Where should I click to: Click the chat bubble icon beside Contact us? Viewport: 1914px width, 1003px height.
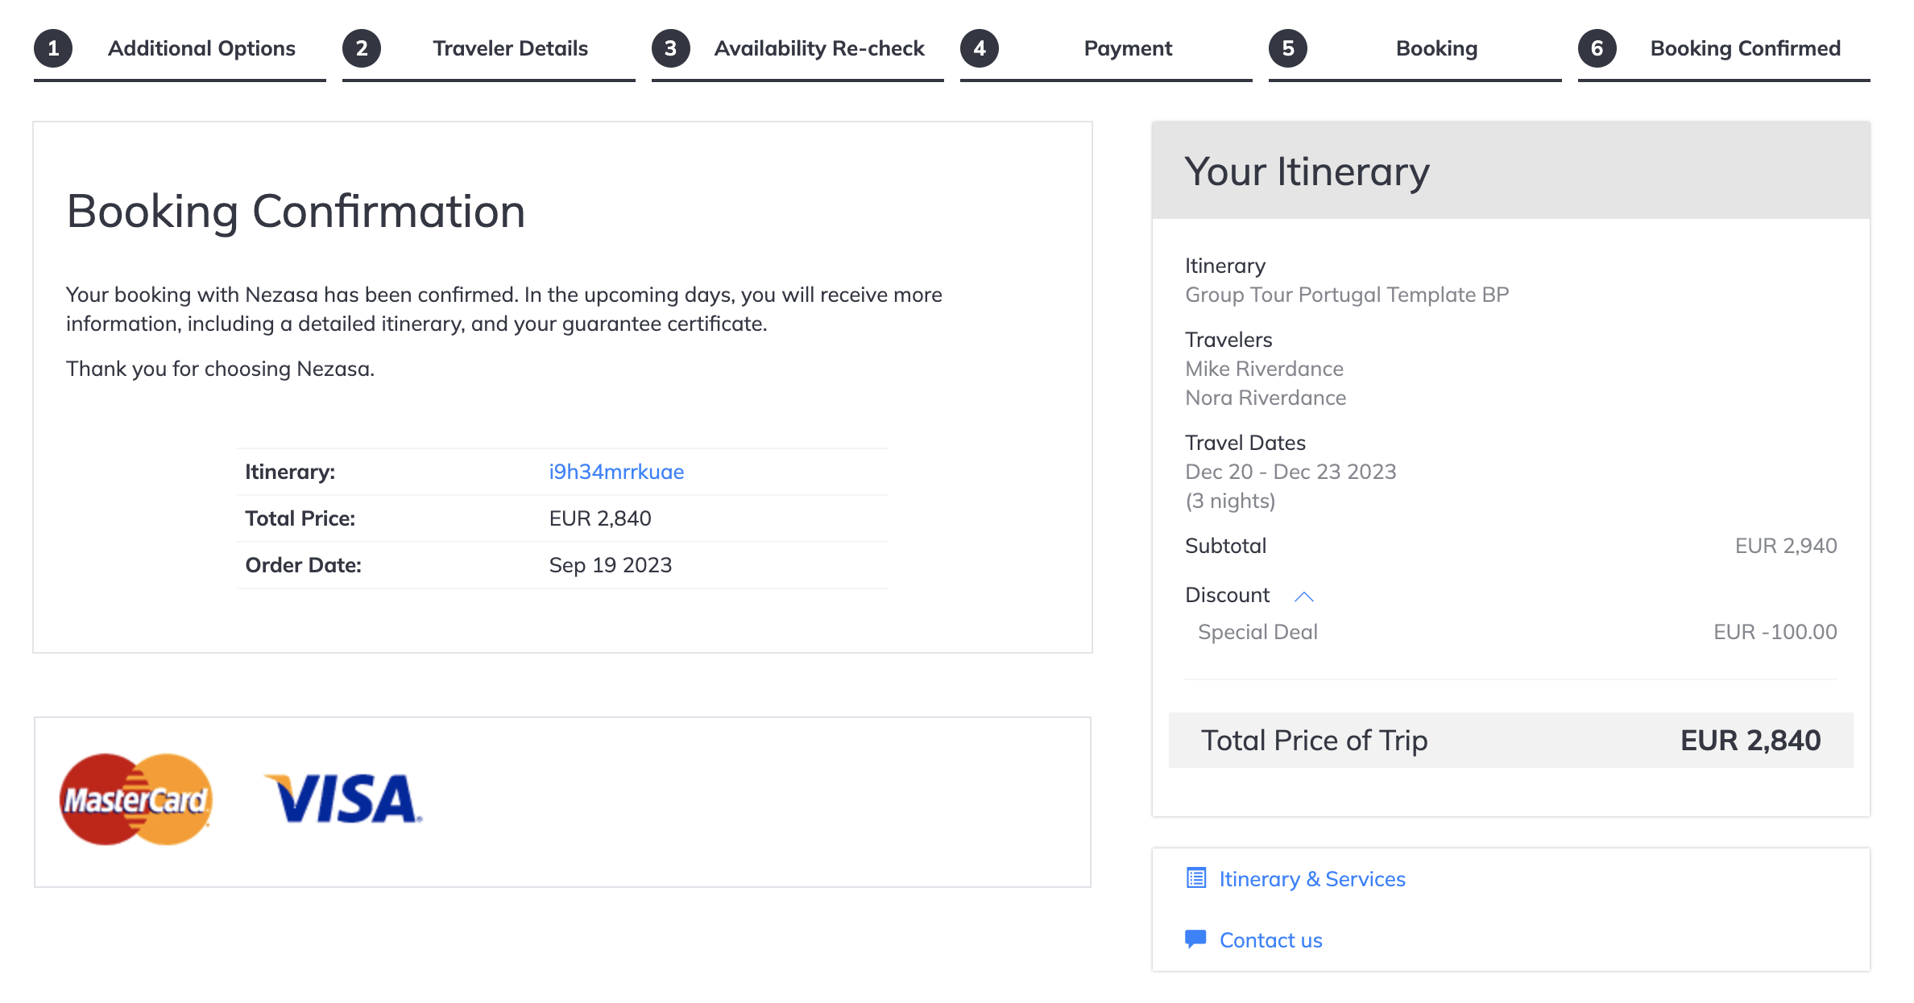click(1196, 939)
